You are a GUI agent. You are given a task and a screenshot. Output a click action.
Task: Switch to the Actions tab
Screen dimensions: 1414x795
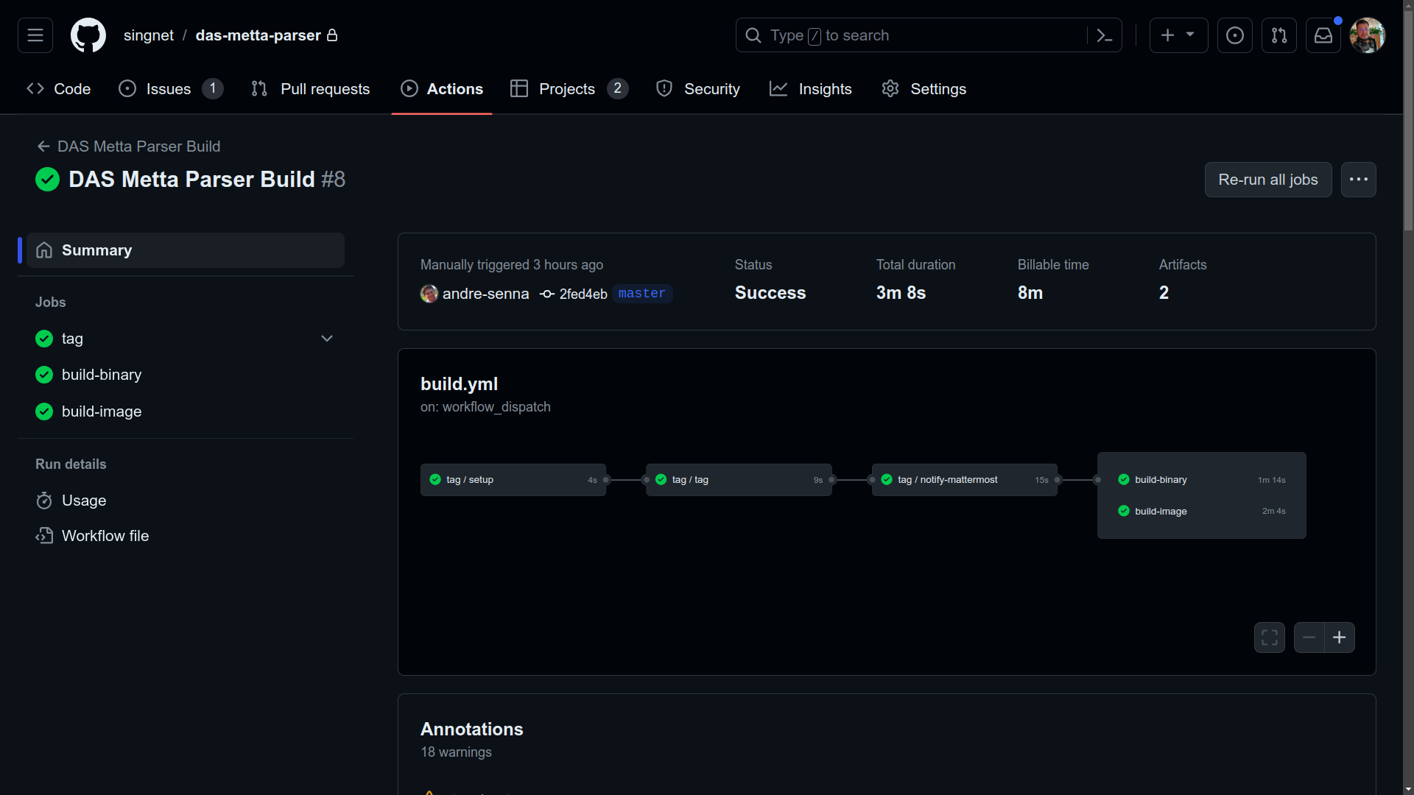coord(442,89)
